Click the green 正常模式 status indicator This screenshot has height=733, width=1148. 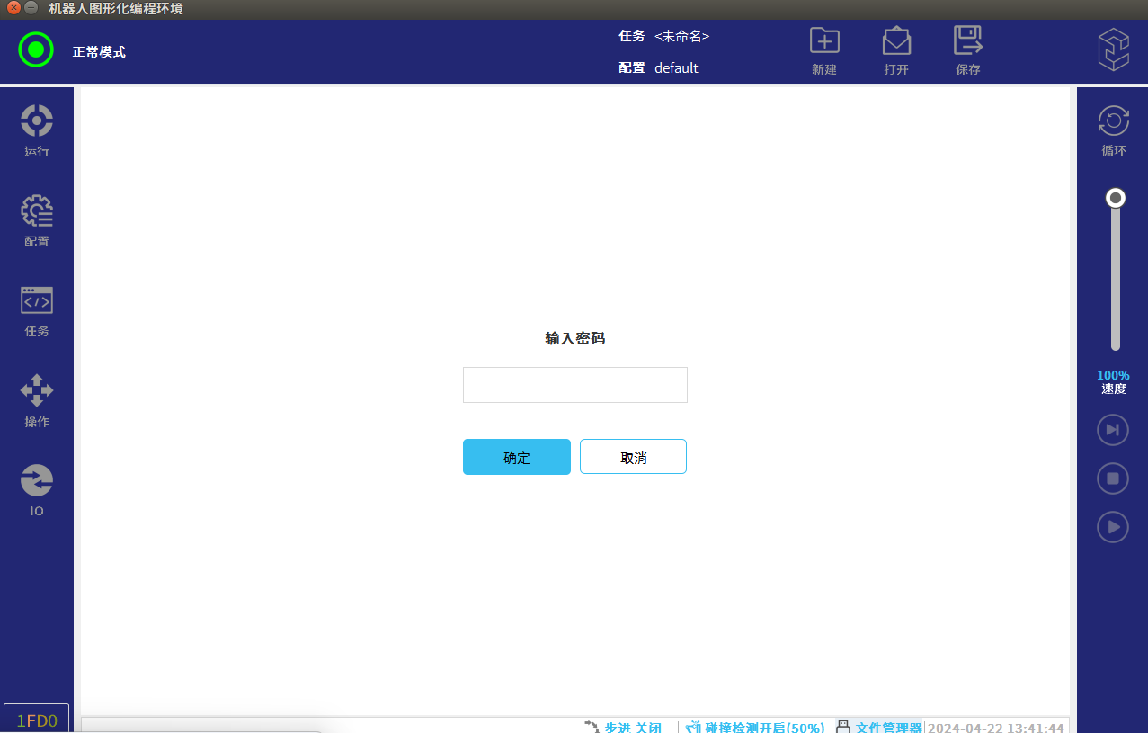pyautogui.click(x=36, y=49)
